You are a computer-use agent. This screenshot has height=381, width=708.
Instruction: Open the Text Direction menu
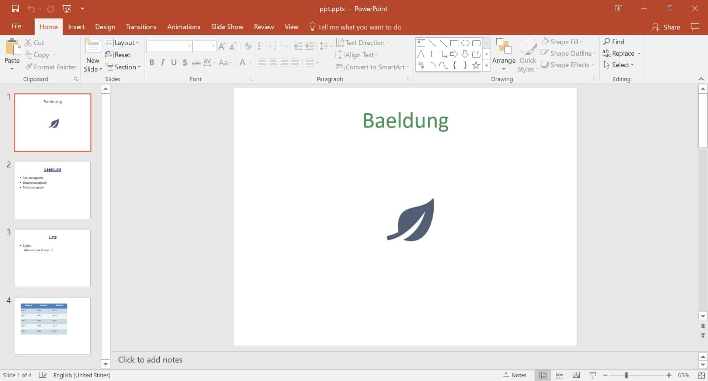tap(362, 43)
